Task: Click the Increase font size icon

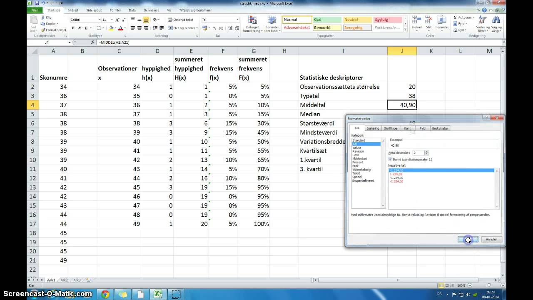Action: [117, 20]
